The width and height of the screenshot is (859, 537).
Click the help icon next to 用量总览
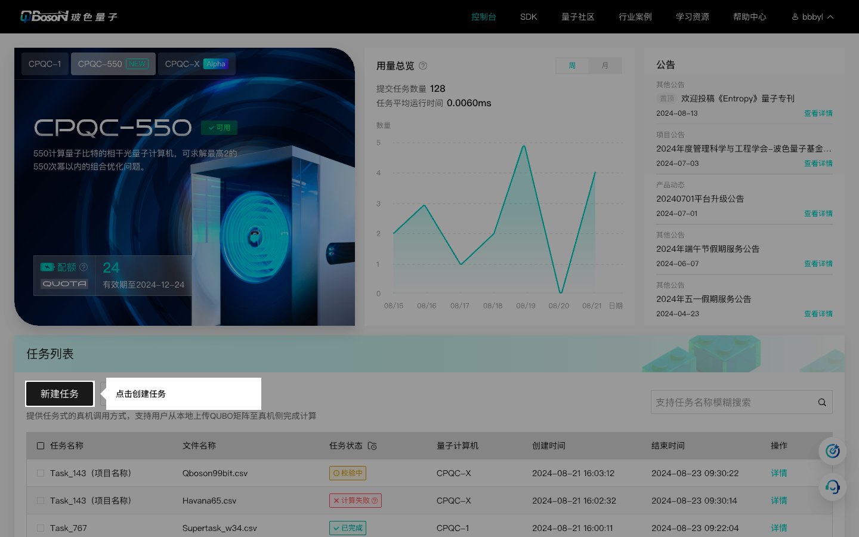pos(423,66)
